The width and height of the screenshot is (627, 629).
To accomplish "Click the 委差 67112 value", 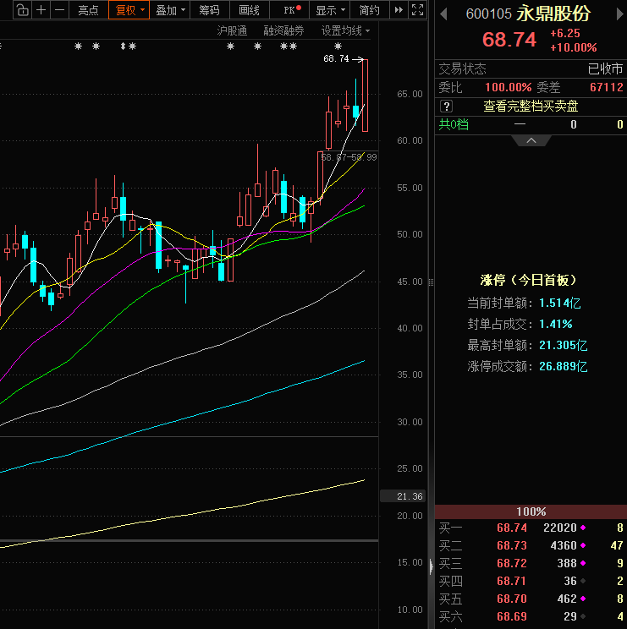I will click(x=607, y=87).
